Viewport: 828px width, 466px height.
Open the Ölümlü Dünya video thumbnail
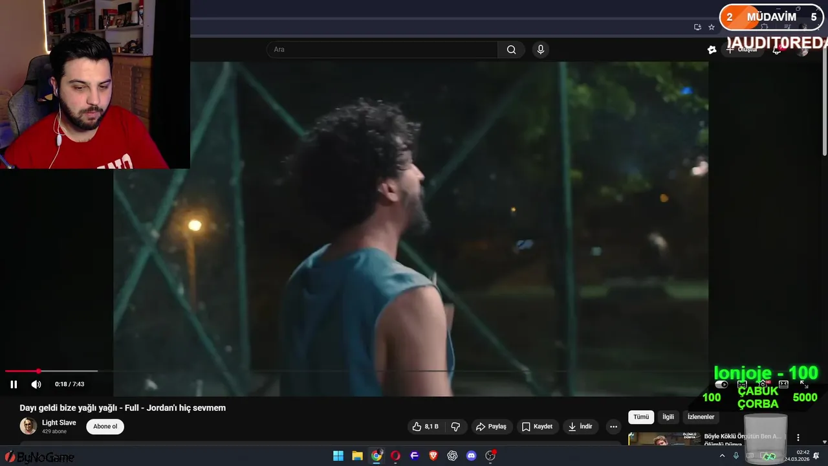pos(664,439)
